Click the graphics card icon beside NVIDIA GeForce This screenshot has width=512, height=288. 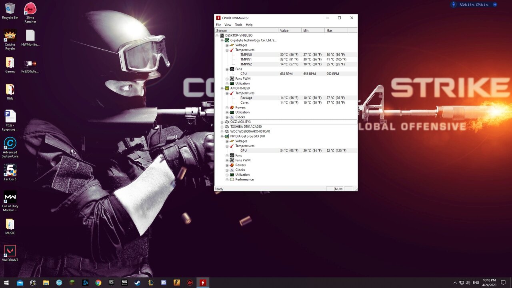coord(227,136)
